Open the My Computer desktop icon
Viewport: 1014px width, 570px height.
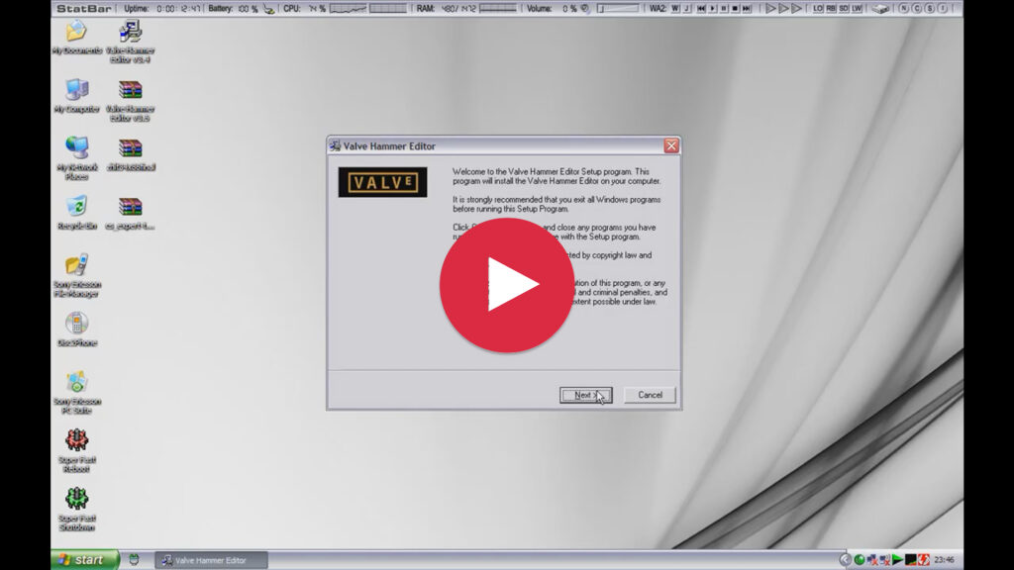(x=76, y=96)
